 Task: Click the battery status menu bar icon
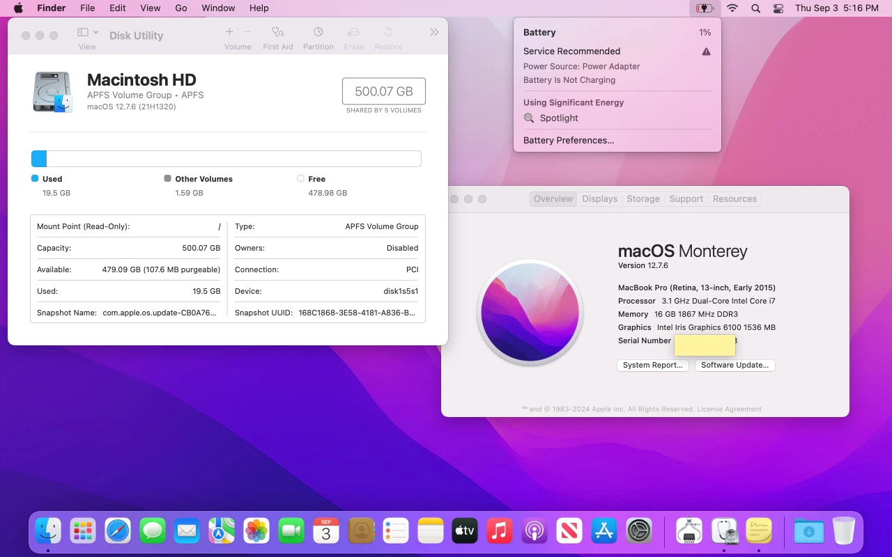coord(705,8)
